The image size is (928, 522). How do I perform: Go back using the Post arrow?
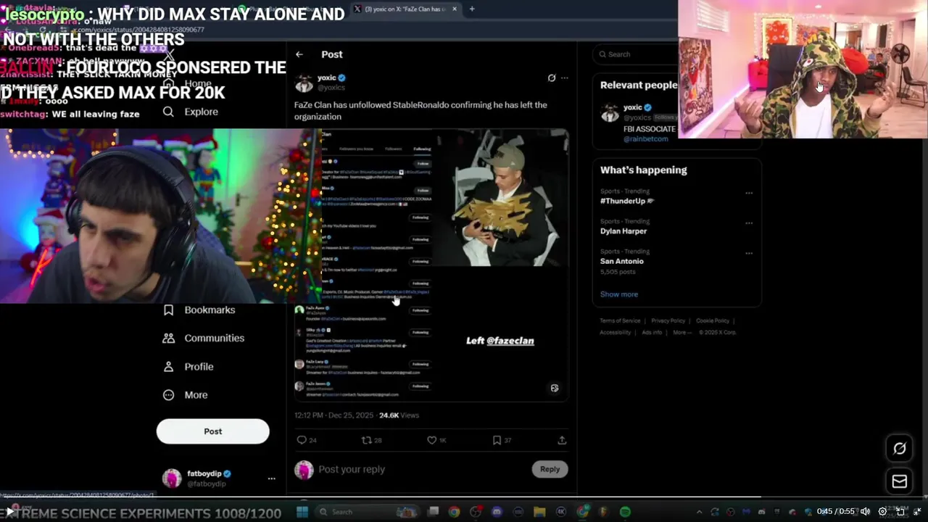coord(299,54)
